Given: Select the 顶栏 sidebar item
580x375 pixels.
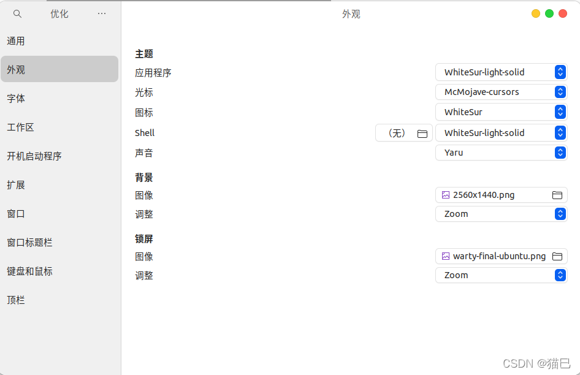Looking at the screenshot, I should [59, 300].
